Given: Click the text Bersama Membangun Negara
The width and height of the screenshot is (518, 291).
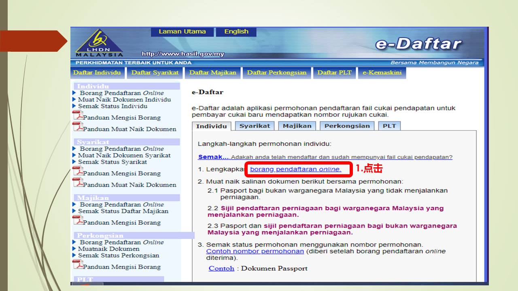Looking at the screenshot, I should point(435,63).
